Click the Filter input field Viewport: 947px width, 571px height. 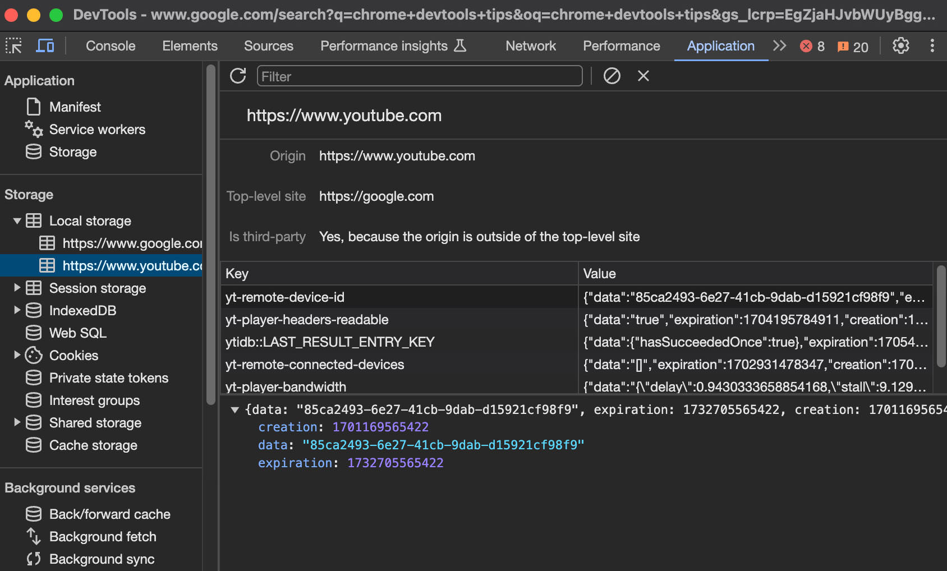point(420,76)
